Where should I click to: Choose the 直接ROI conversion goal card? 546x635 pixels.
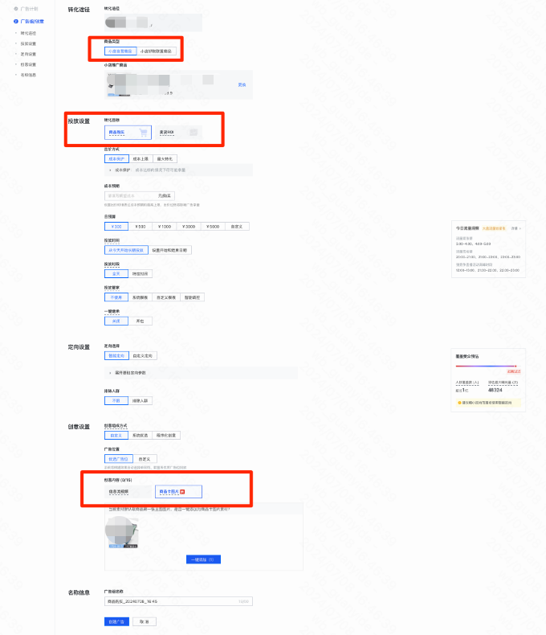click(178, 132)
